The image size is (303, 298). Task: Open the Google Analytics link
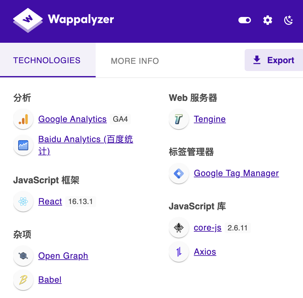[x=72, y=119]
